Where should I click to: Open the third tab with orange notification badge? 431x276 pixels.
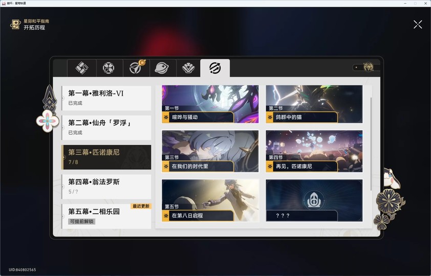click(136, 68)
